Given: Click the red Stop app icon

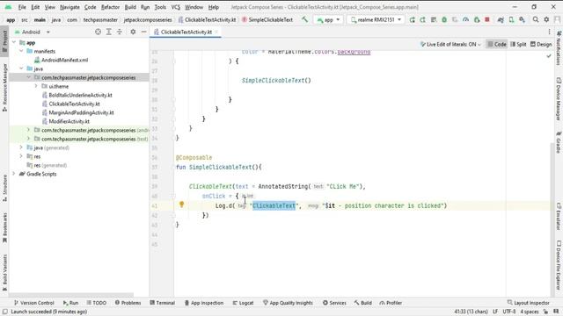Looking at the screenshot, I should pyautogui.click(x=487, y=19).
